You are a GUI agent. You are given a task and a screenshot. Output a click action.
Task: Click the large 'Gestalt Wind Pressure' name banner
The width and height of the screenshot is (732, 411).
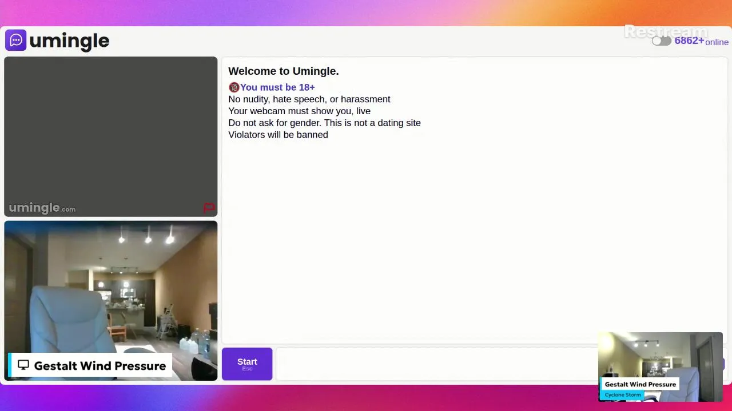(x=90, y=365)
